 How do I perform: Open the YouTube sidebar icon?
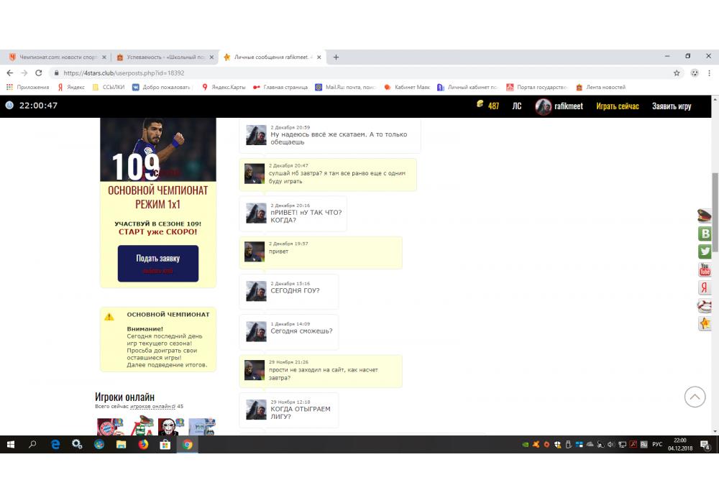click(x=705, y=269)
